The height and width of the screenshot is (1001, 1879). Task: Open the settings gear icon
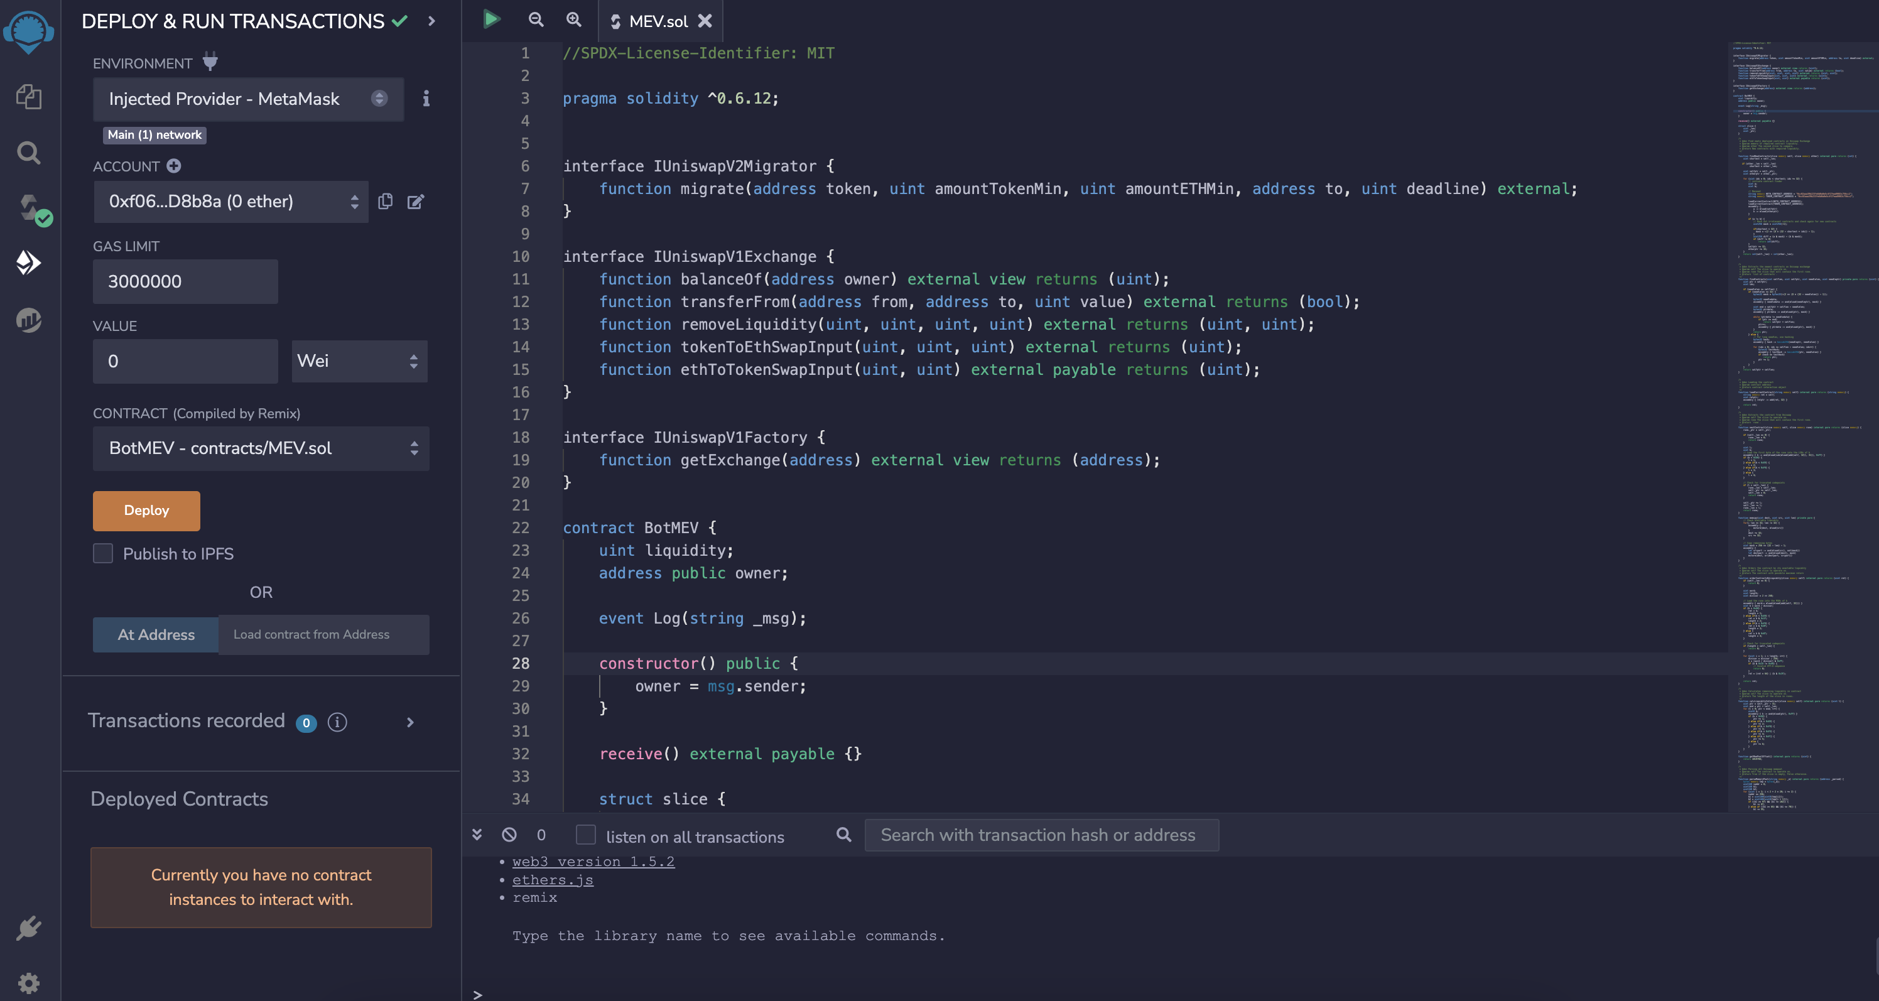[x=28, y=982]
